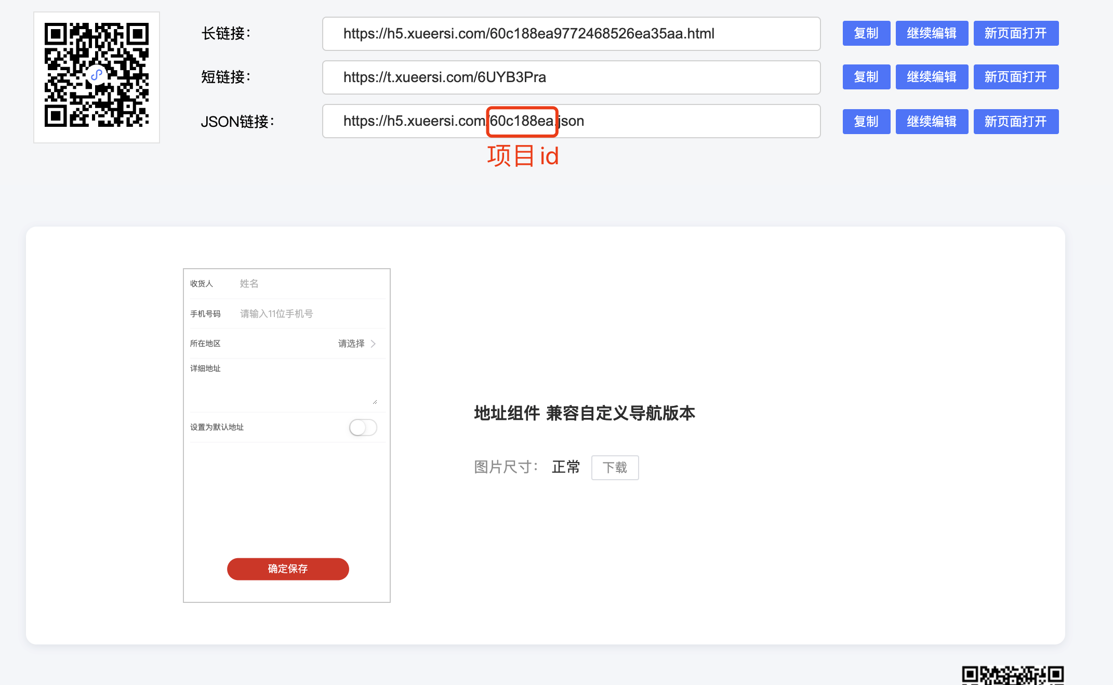Click the QR code at bottom right

(1012, 675)
